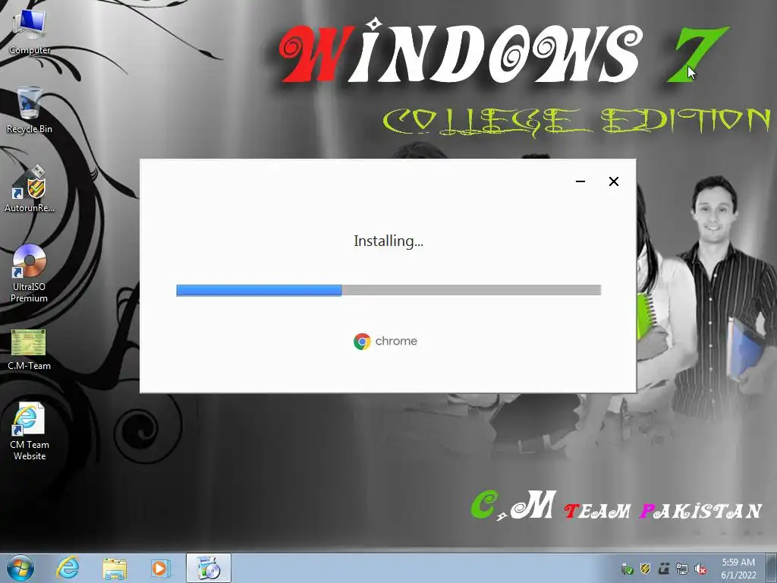The image size is (777, 583).
Task: Click Safely Remove Hardware tray icon
Action: click(x=627, y=569)
